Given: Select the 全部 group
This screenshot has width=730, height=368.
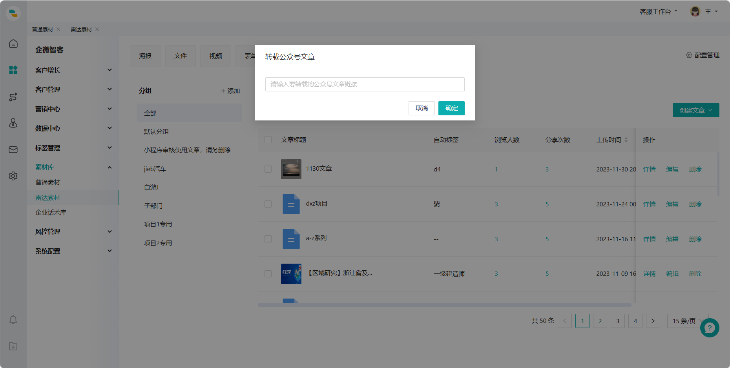Looking at the screenshot, I should [190, 113].
